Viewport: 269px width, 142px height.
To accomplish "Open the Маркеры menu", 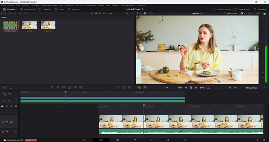I will coord(69,6).
